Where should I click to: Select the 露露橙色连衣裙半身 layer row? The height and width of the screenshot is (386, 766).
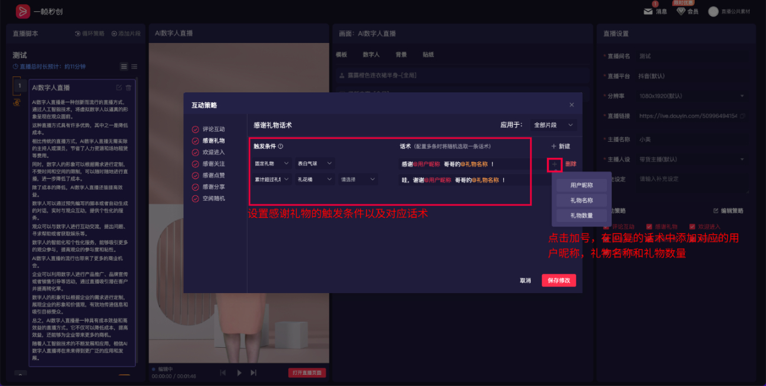pyautogui.click(x=463, y=75)
